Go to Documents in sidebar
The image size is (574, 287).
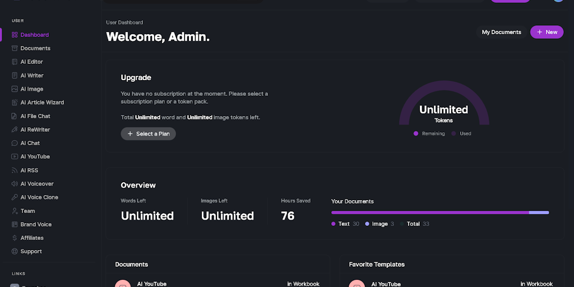click(35, 48)
